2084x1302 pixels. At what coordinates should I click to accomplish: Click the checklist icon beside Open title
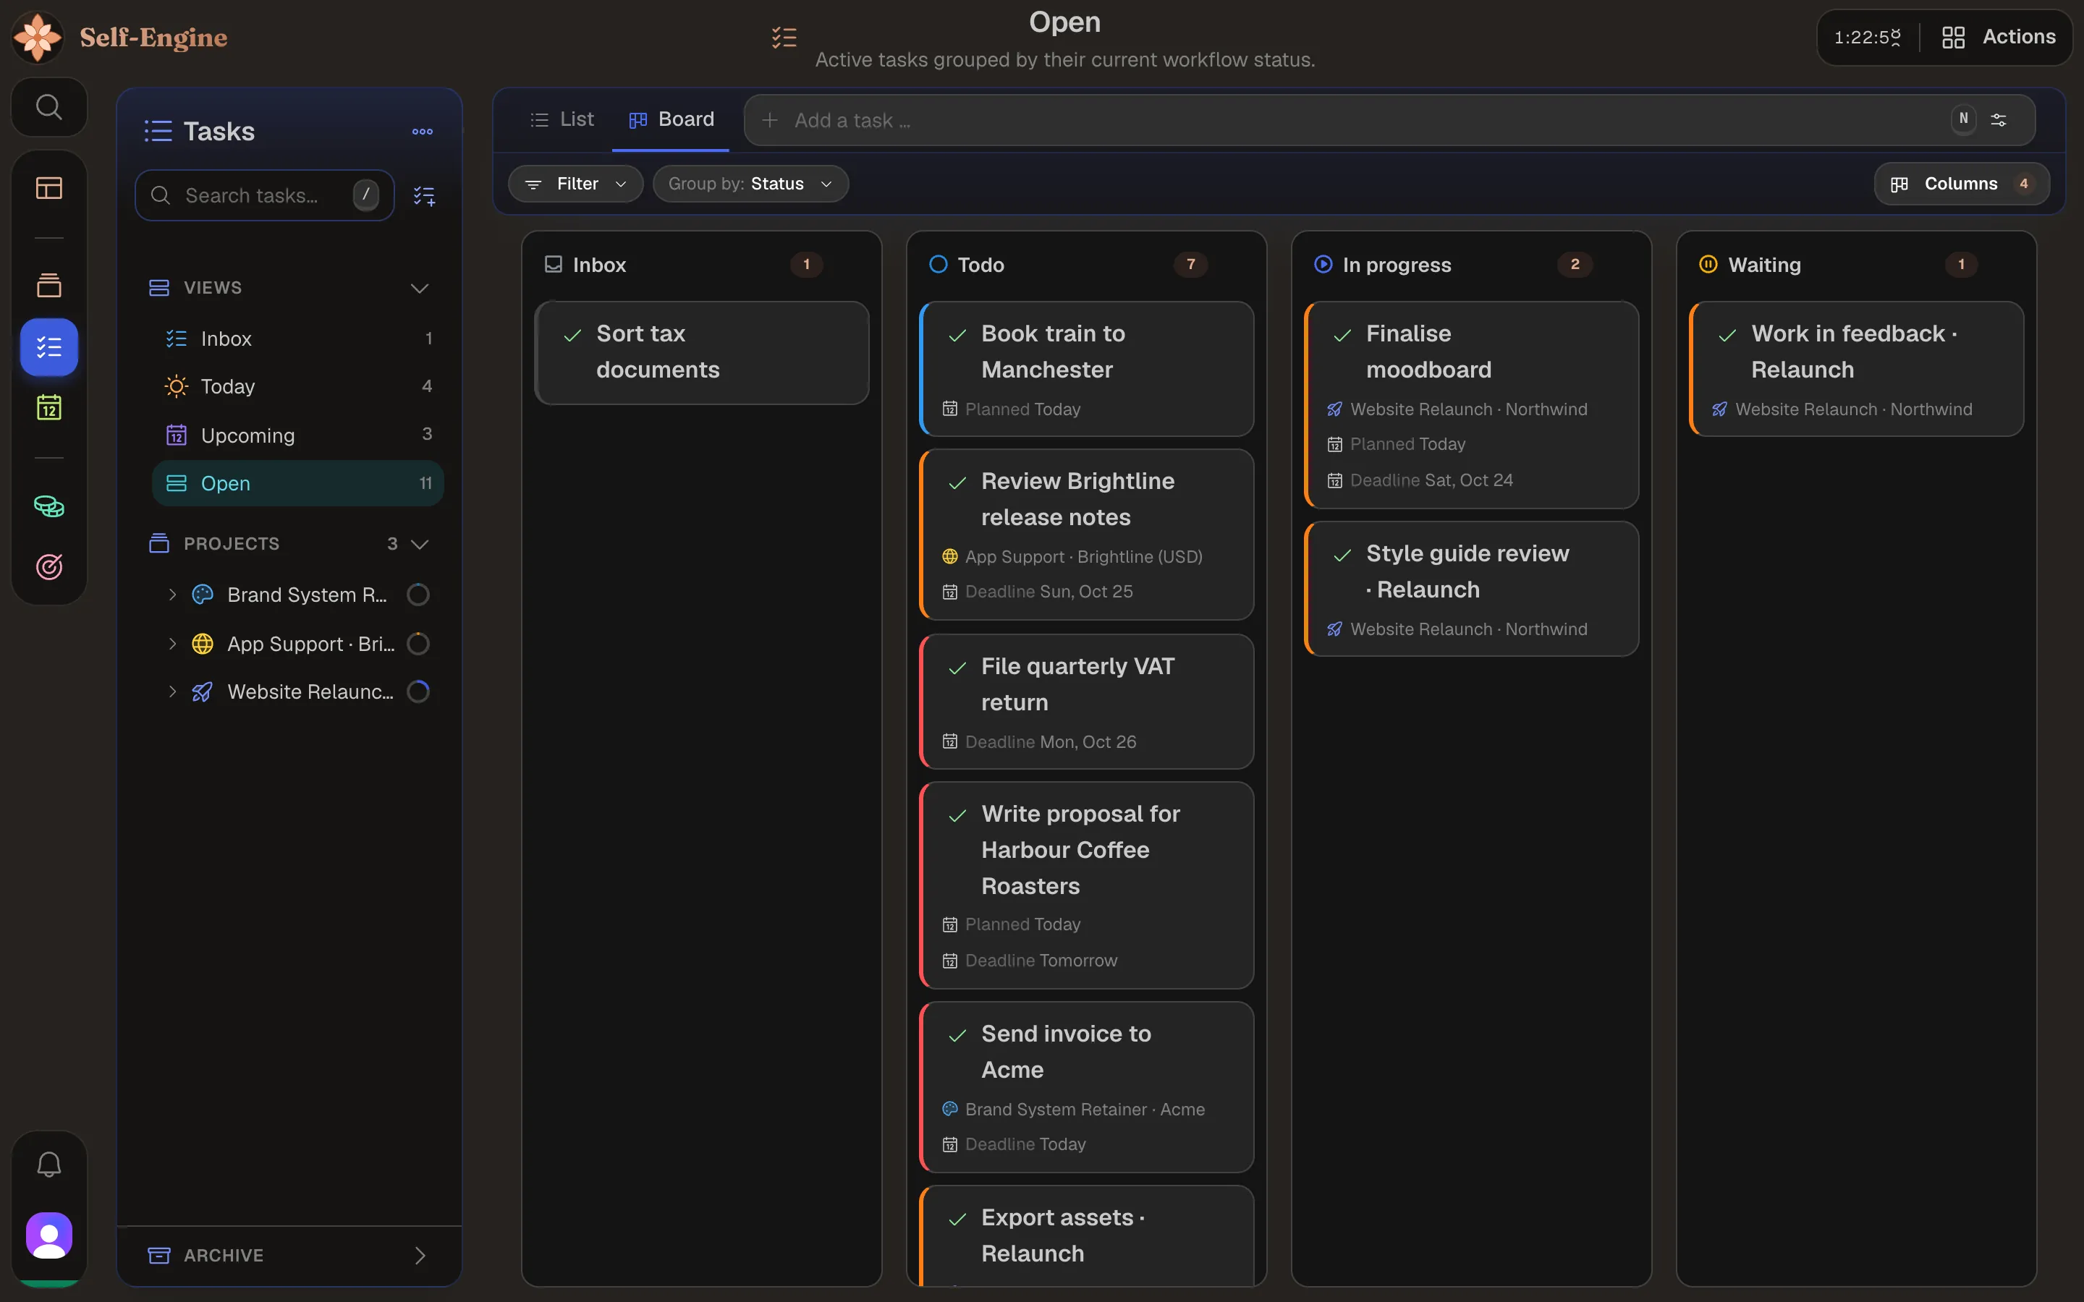tap(784, 38)
